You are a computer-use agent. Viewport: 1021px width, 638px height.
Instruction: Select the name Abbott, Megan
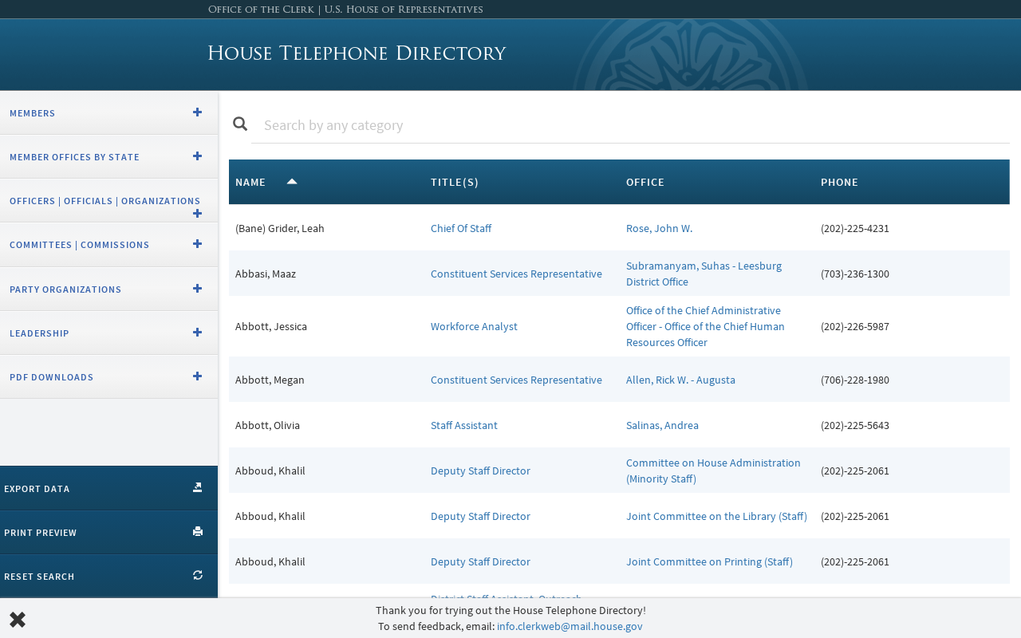coord(270,380)
